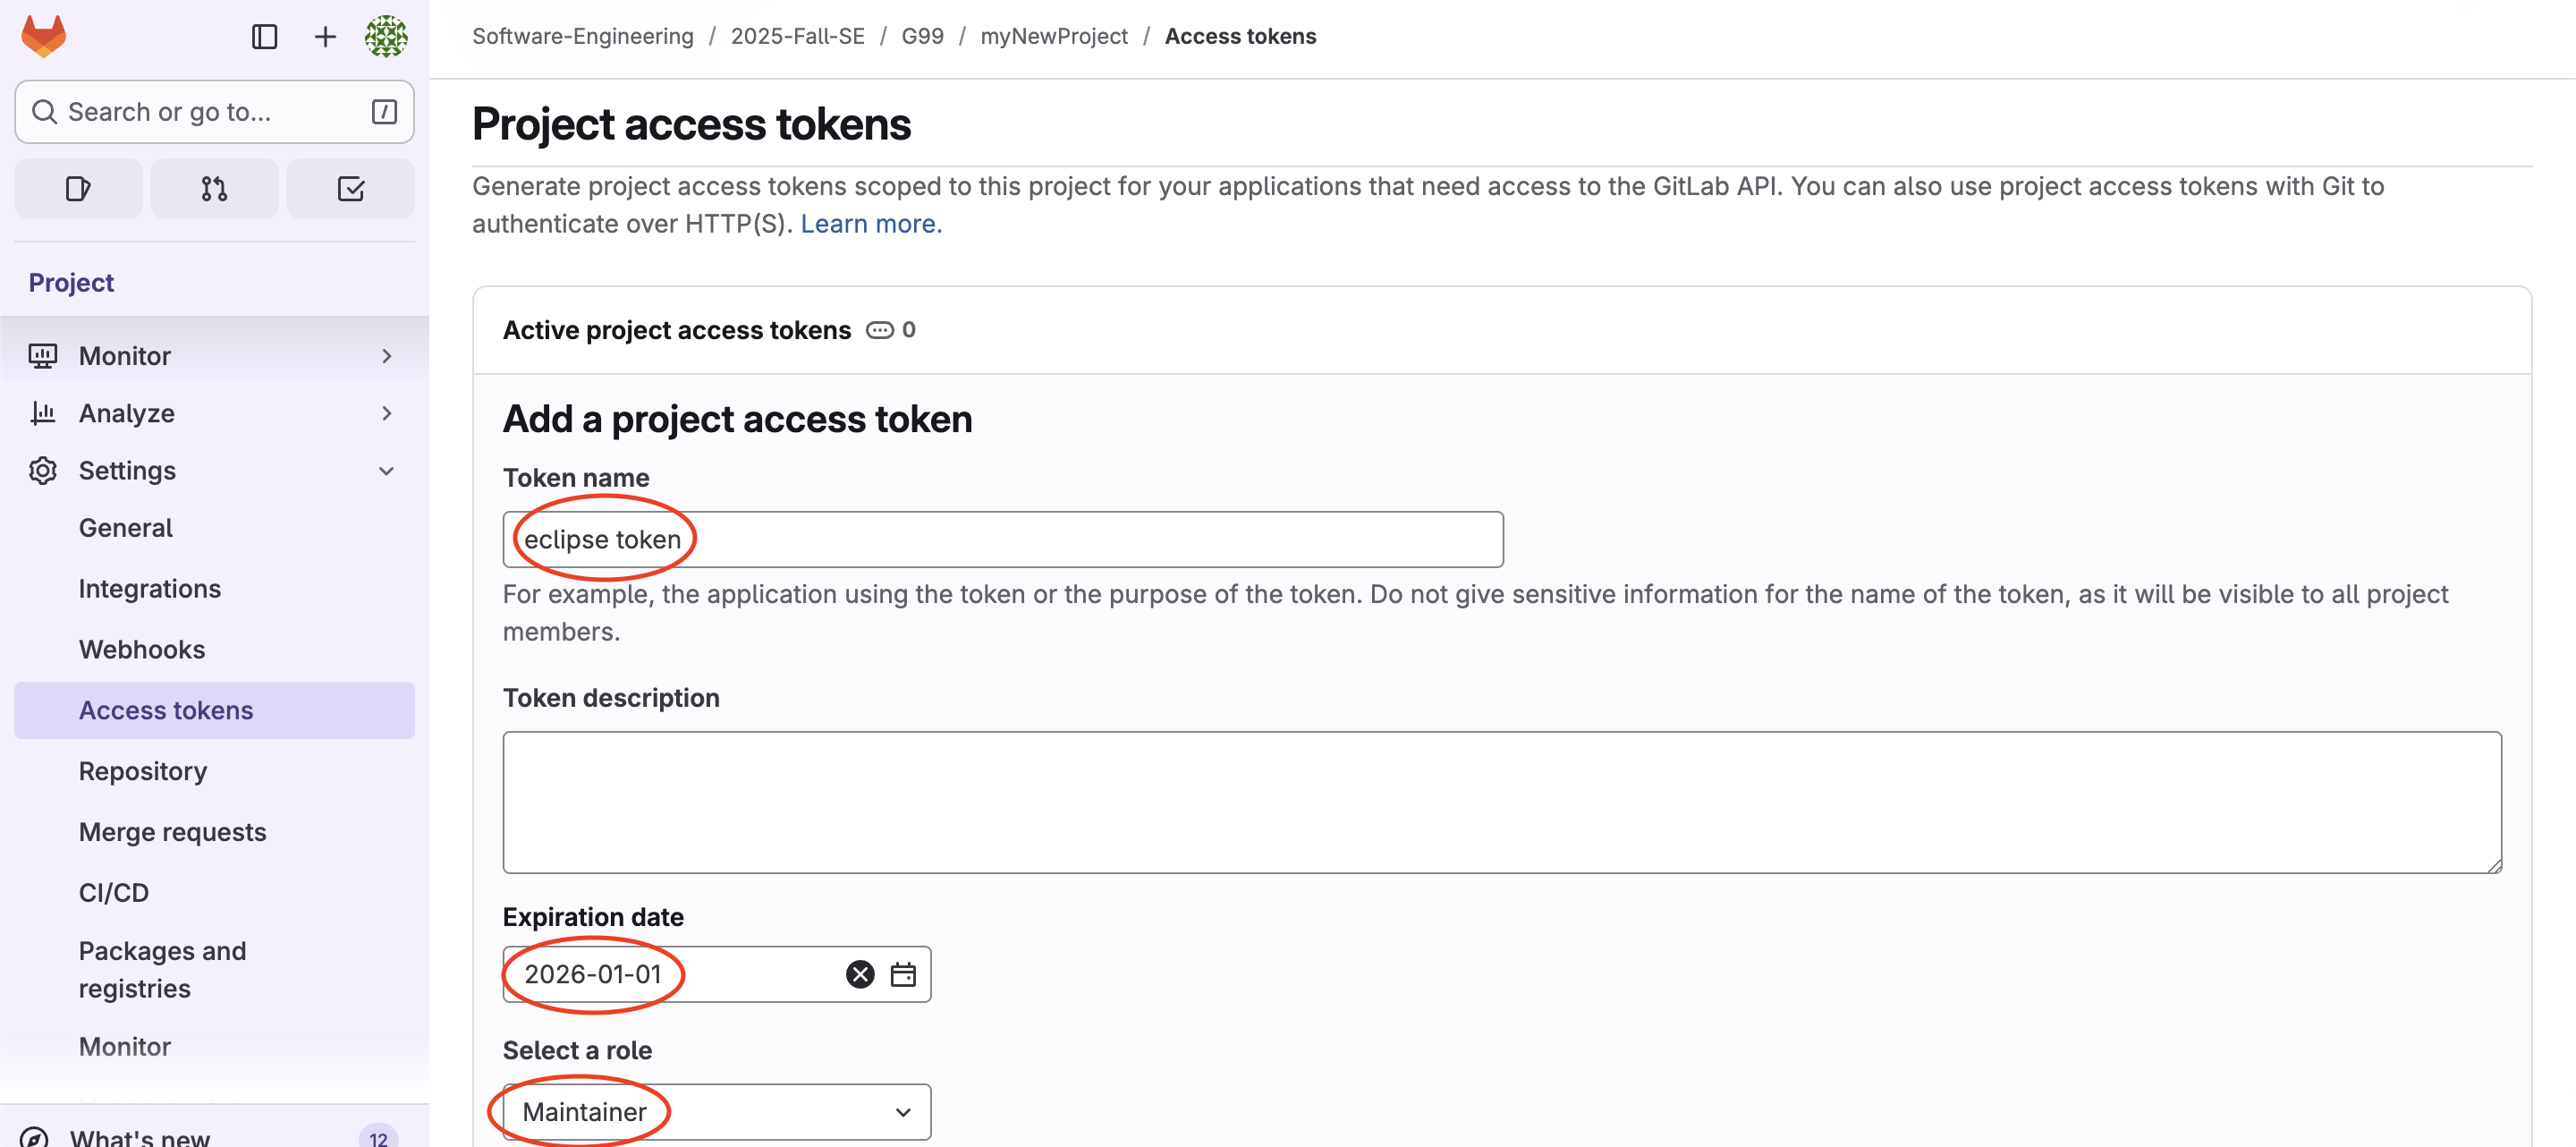Follow the Learn more link
Screen dimensions: 2576x1147
pyautogui.click(x=871, y=223)
